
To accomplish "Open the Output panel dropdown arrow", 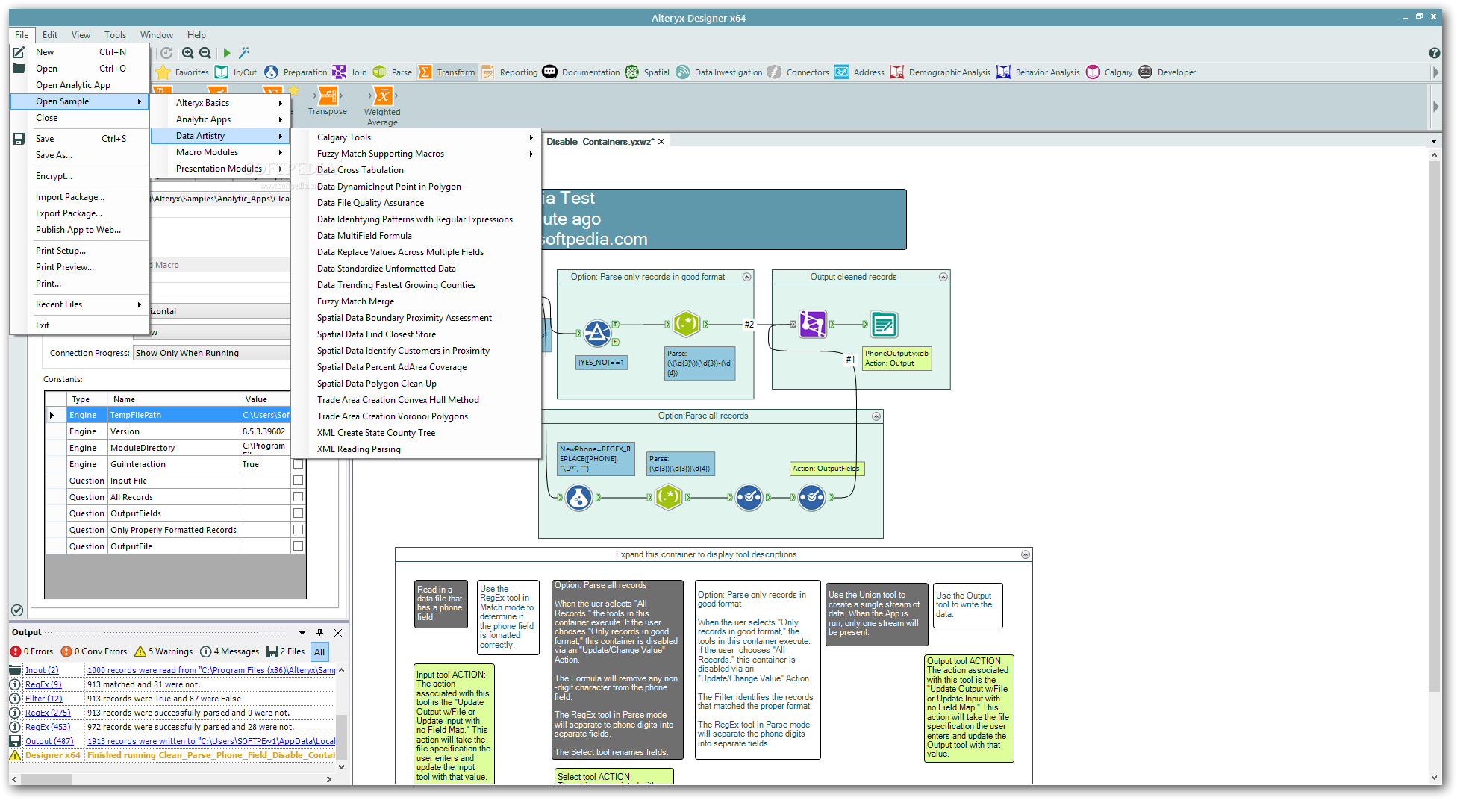I will 302,632.
